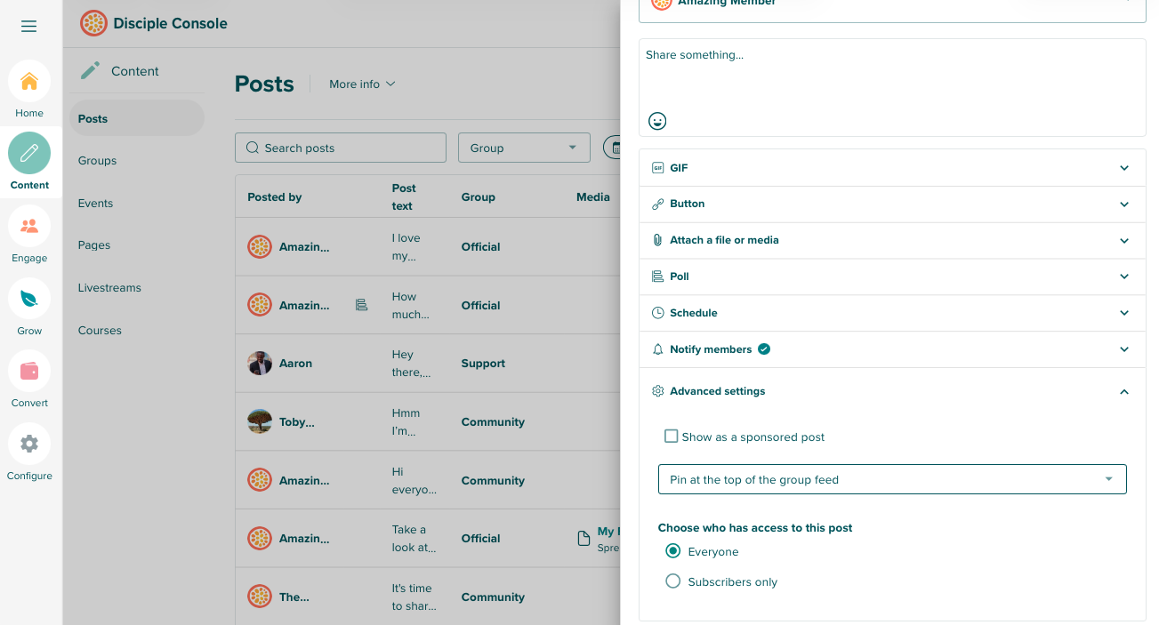Enable Show as a sponsored post
The image size is (1159, 625).
[672, 437]
